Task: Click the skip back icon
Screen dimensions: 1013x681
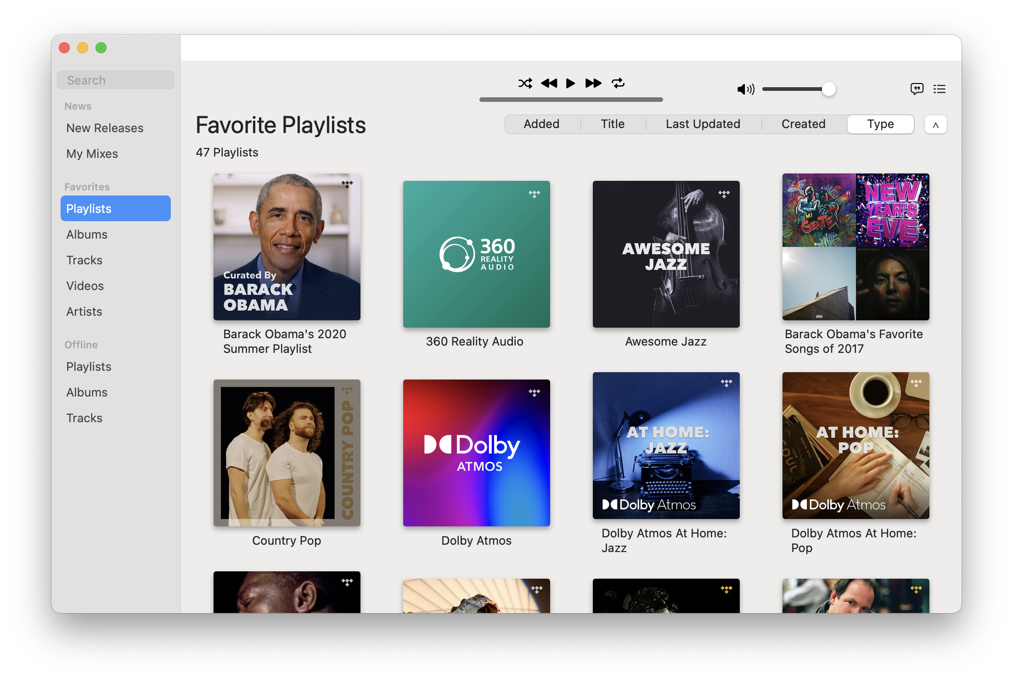Action: coord(547,84)
